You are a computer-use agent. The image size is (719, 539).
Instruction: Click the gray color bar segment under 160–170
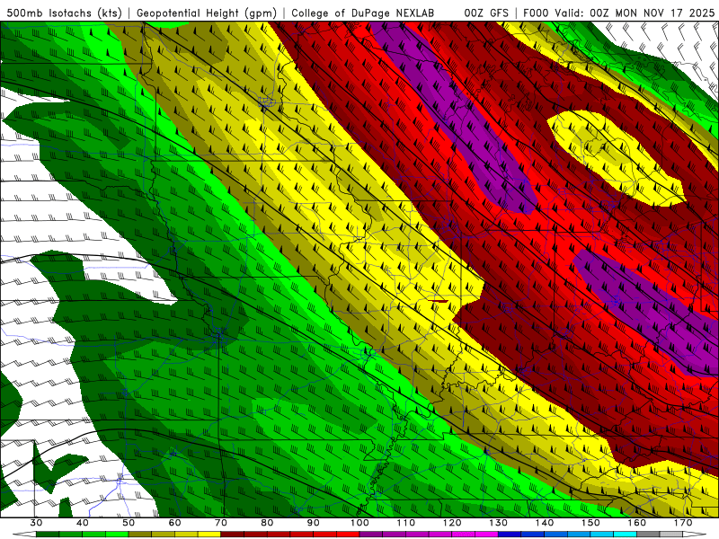tap(661, 535)
